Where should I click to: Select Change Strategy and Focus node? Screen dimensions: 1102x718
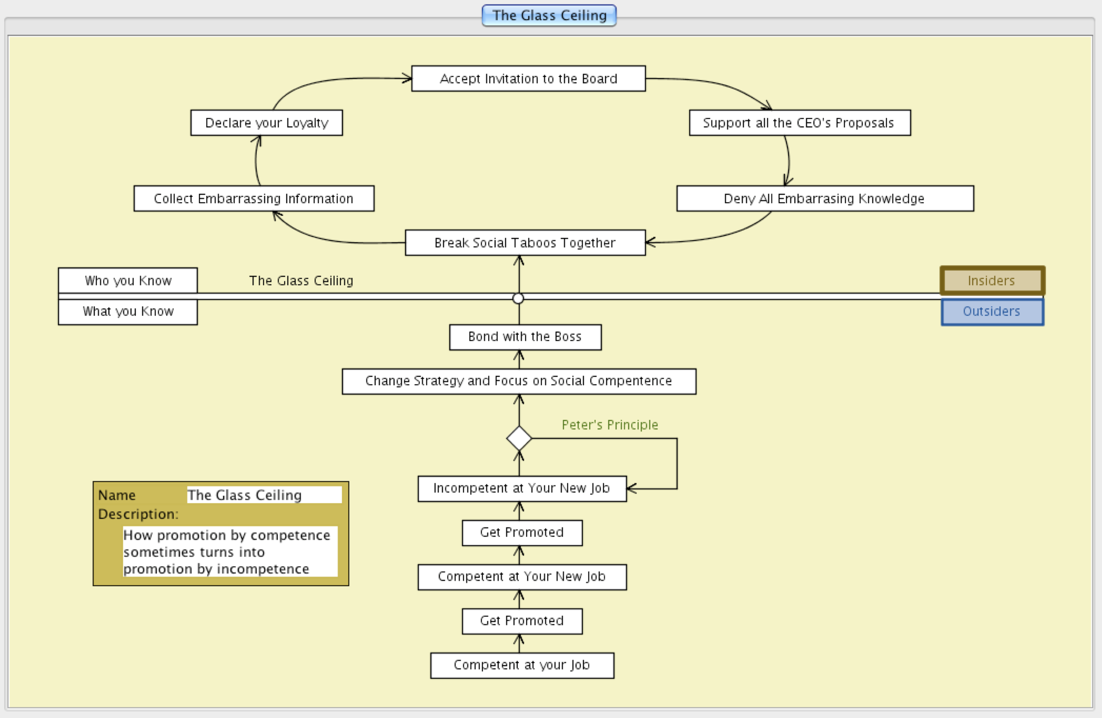pyautogui.click(x=519, y=381)
